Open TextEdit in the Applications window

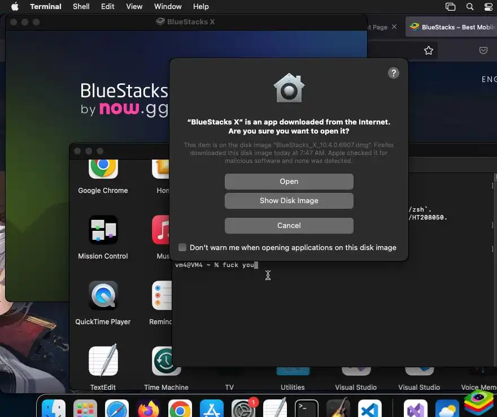[103, 360]
